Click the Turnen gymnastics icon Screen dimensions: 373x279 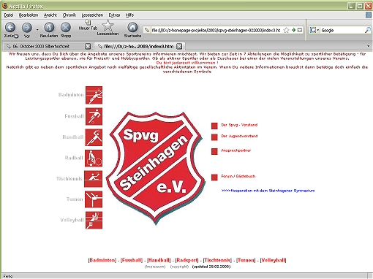94,199
